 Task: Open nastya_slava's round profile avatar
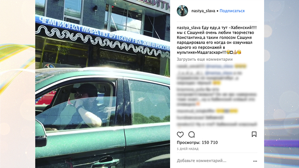[x=182, y=11]
